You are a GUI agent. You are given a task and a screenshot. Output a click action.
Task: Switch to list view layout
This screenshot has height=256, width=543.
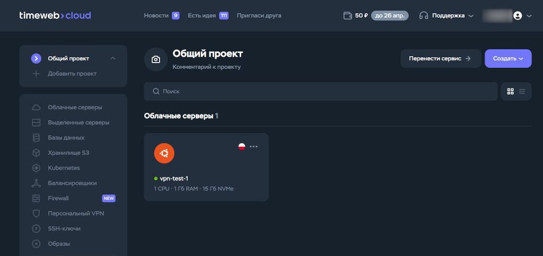(x=522, y=91)
